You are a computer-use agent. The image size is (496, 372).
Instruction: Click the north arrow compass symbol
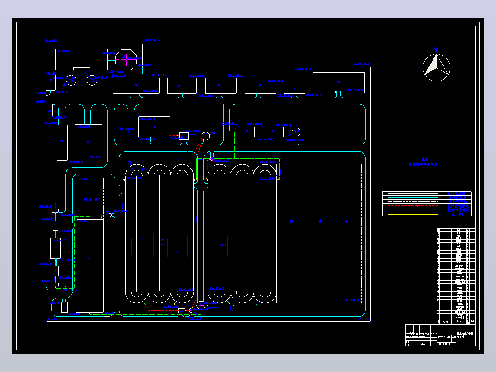click(x=437, y=67)
